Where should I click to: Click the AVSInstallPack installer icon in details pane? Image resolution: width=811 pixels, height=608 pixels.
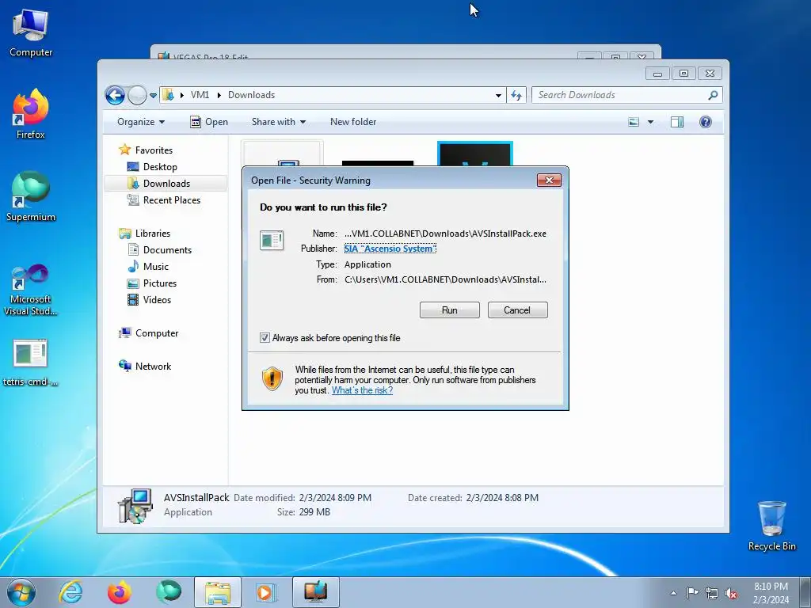click(135, 506)
